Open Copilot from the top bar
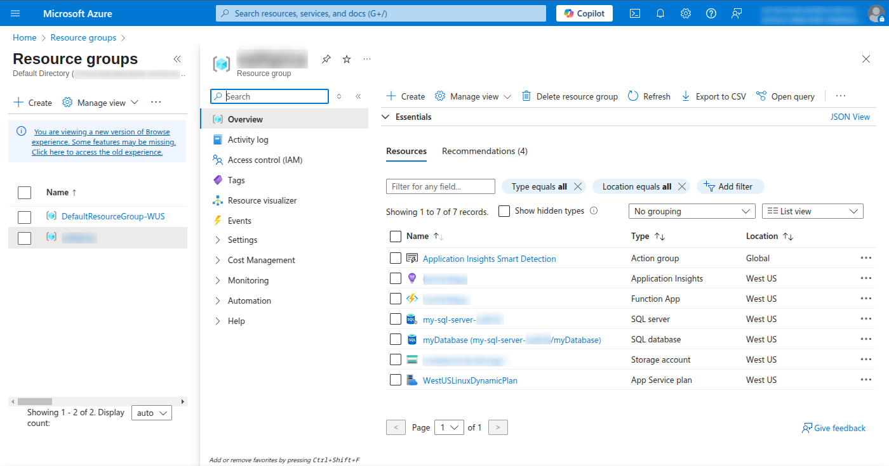 click(584, 13)
